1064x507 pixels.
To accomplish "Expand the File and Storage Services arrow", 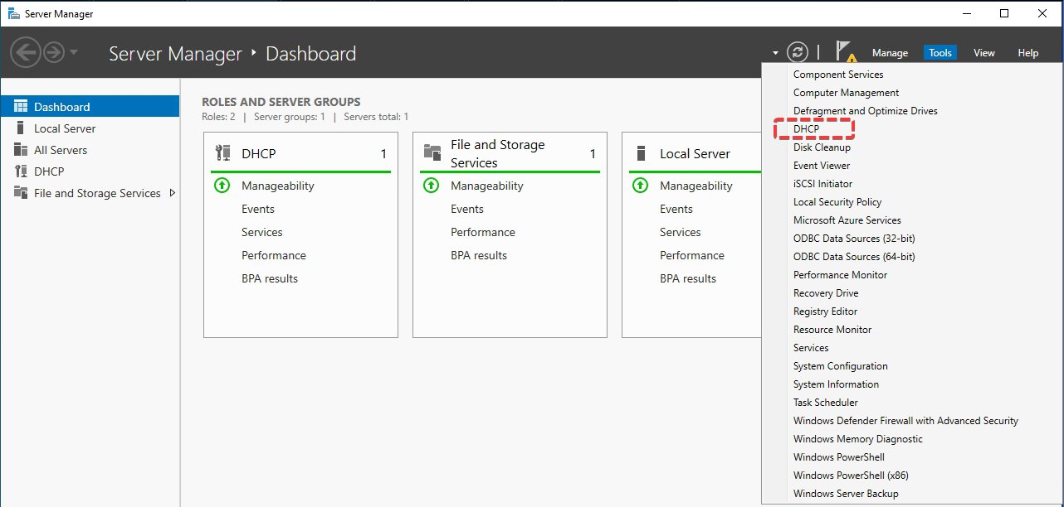I will (172, 193).
